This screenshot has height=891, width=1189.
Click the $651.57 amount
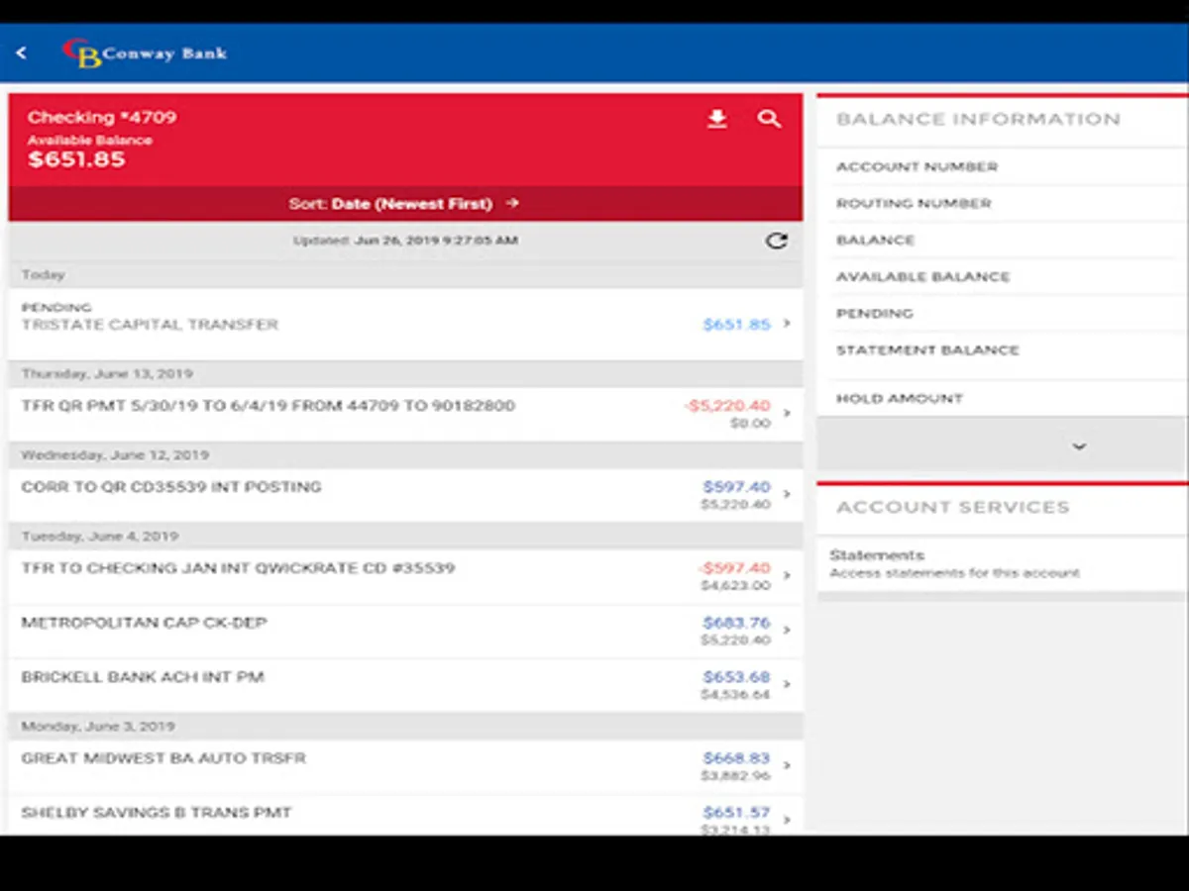[736, 813]
